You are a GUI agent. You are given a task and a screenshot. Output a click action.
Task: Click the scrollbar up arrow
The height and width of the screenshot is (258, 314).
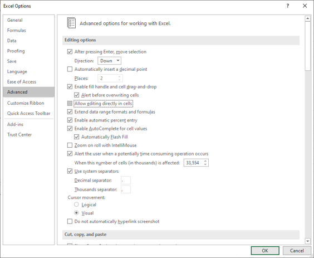(x=307, y=18)
